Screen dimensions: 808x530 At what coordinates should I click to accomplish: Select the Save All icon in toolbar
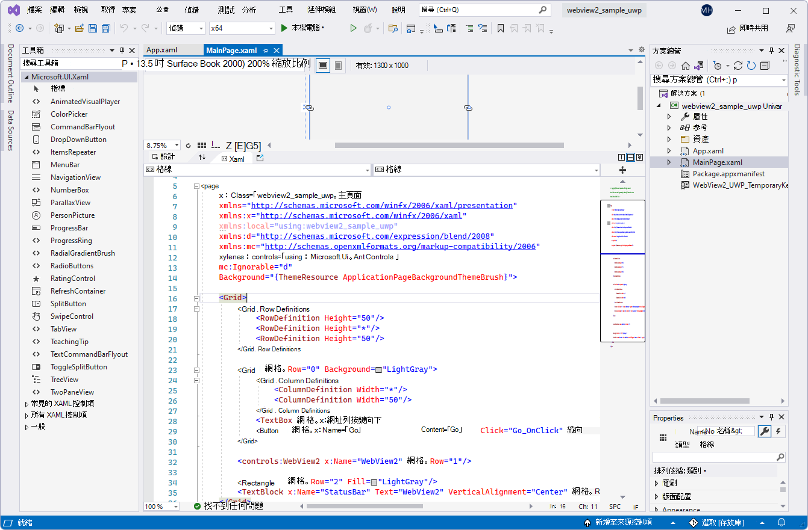(107, 28)
